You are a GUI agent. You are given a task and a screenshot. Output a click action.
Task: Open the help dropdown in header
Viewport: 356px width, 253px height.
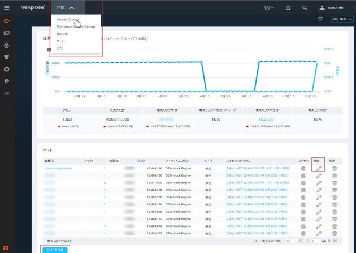tap(269, 8)
